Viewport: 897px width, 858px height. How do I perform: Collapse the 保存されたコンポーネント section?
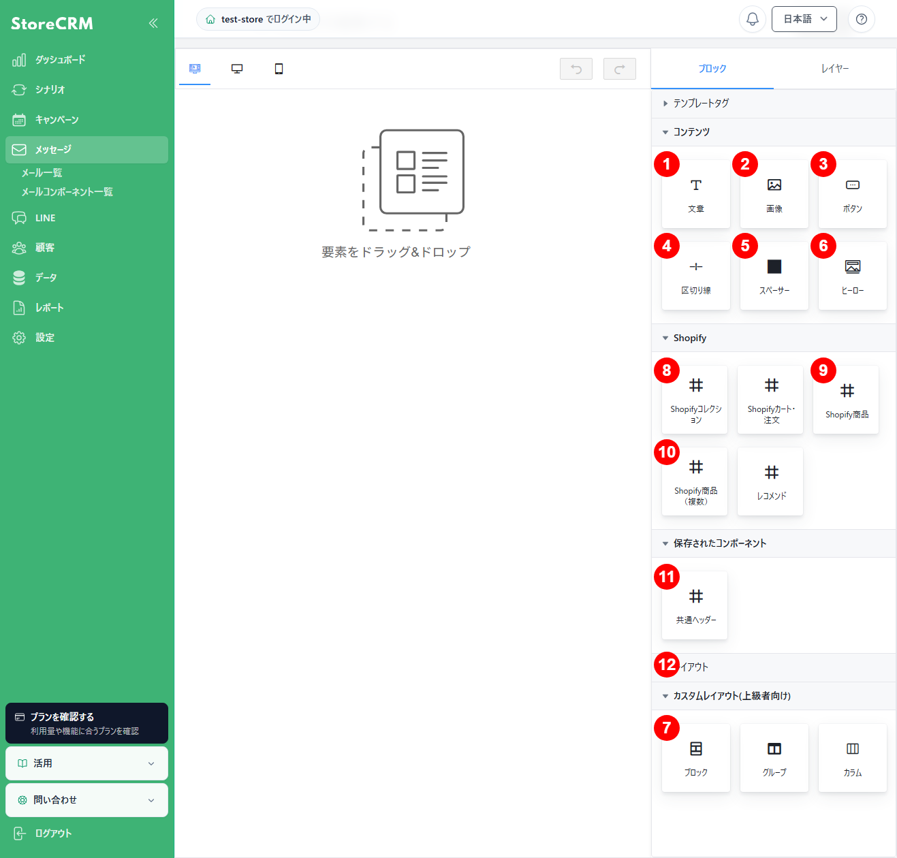(x=774, y=543)
